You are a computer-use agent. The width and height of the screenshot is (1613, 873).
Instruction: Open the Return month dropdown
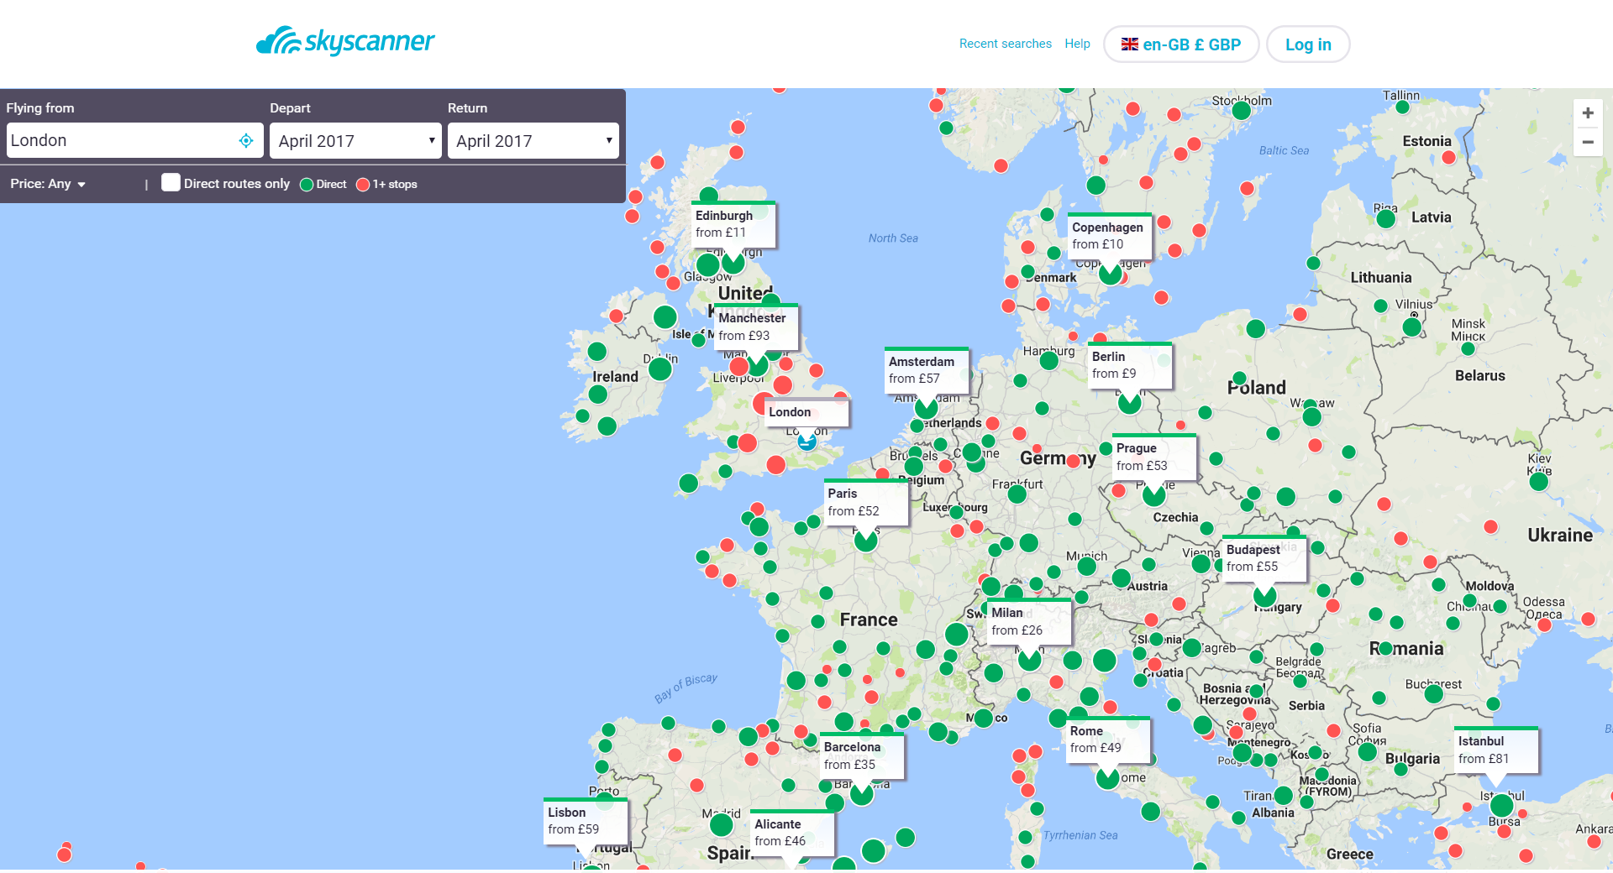click(x=533, y=141)
